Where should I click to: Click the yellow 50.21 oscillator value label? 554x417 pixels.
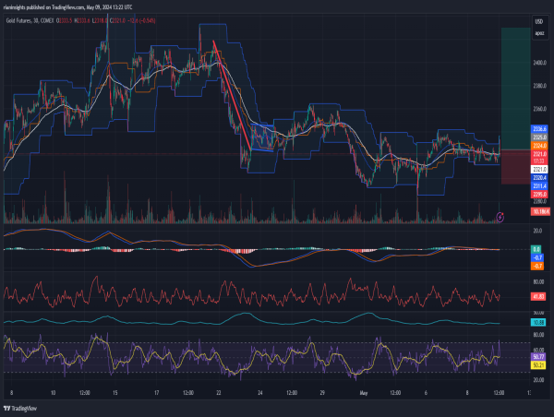click(x=538, y=365)
